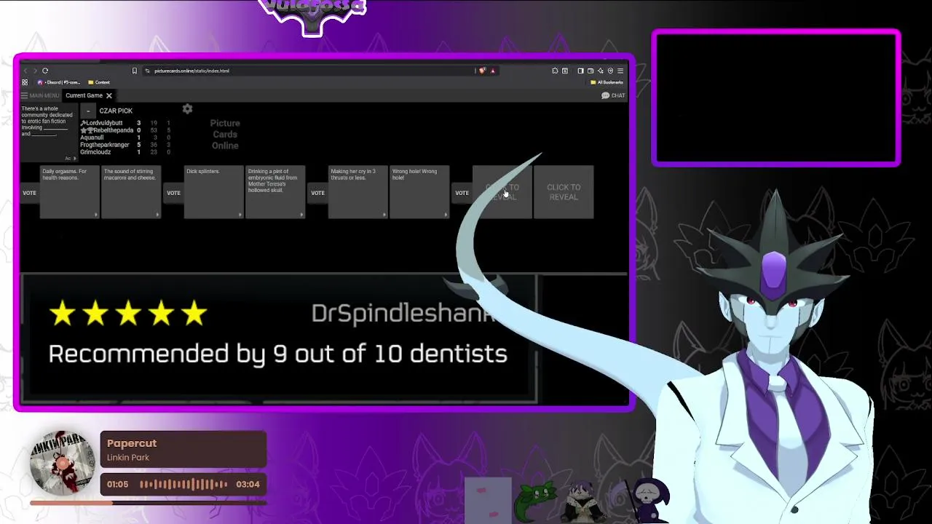Viewport: 932px width, 524px height.
Task: Click the DrSpindleshank reviewer name
Action: (403, 313)
